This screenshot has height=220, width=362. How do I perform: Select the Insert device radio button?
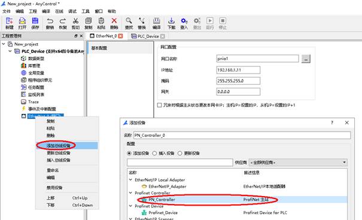[x=154, y=153]
